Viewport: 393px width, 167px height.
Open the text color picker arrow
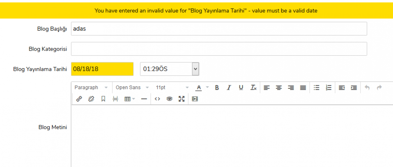pos(207,87)
